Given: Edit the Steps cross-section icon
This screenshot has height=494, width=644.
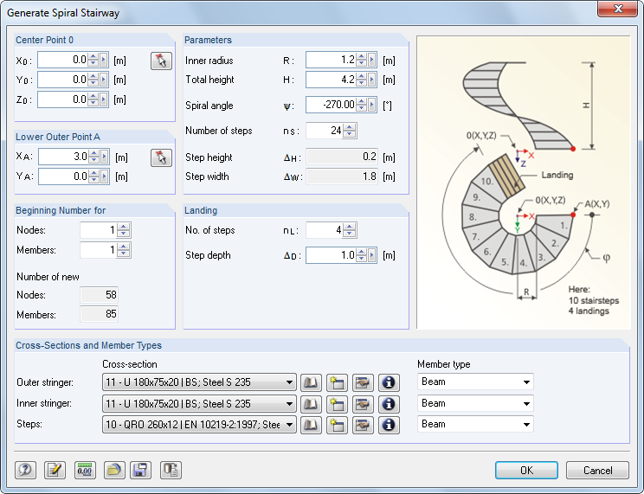Looking at the screenshot, I should (363, 425).
